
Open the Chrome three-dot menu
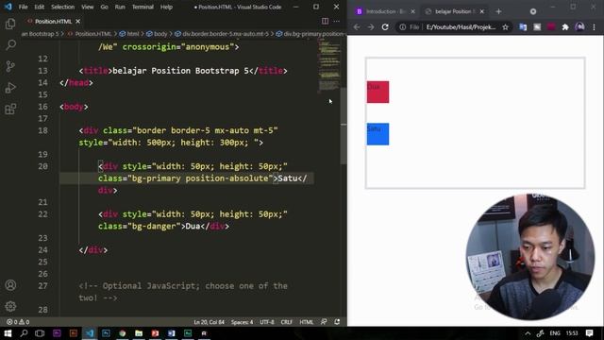(594, 27)
